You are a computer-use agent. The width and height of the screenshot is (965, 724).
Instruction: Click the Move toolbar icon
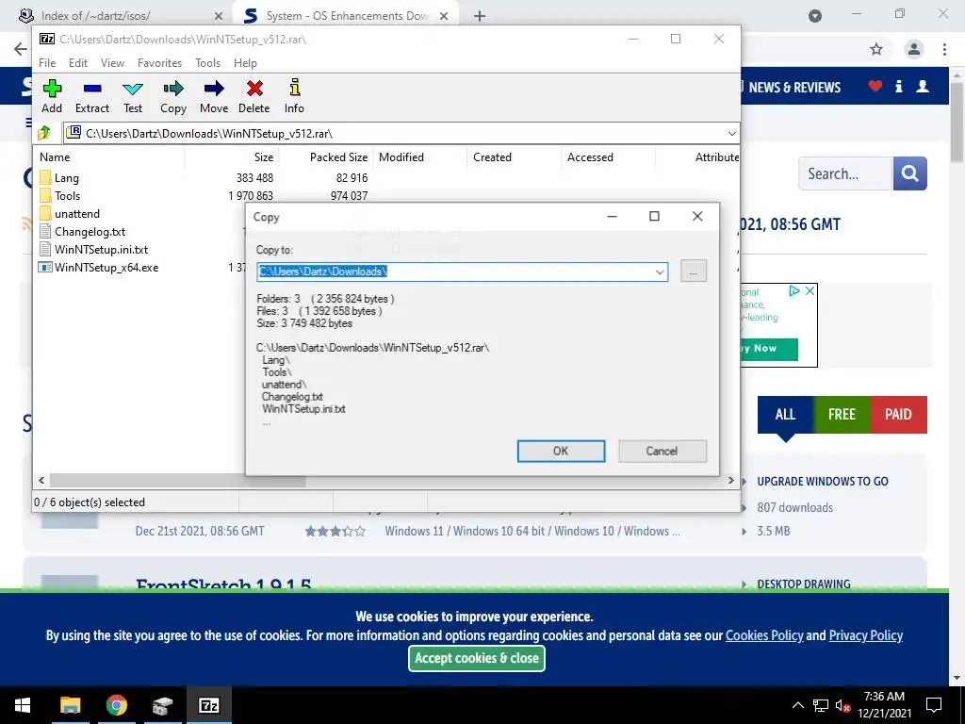click(x=214, y=89)
